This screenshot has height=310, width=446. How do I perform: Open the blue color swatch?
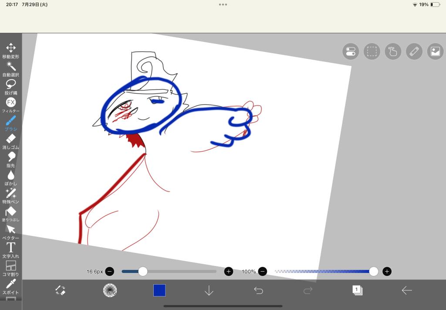pos(159,290)
